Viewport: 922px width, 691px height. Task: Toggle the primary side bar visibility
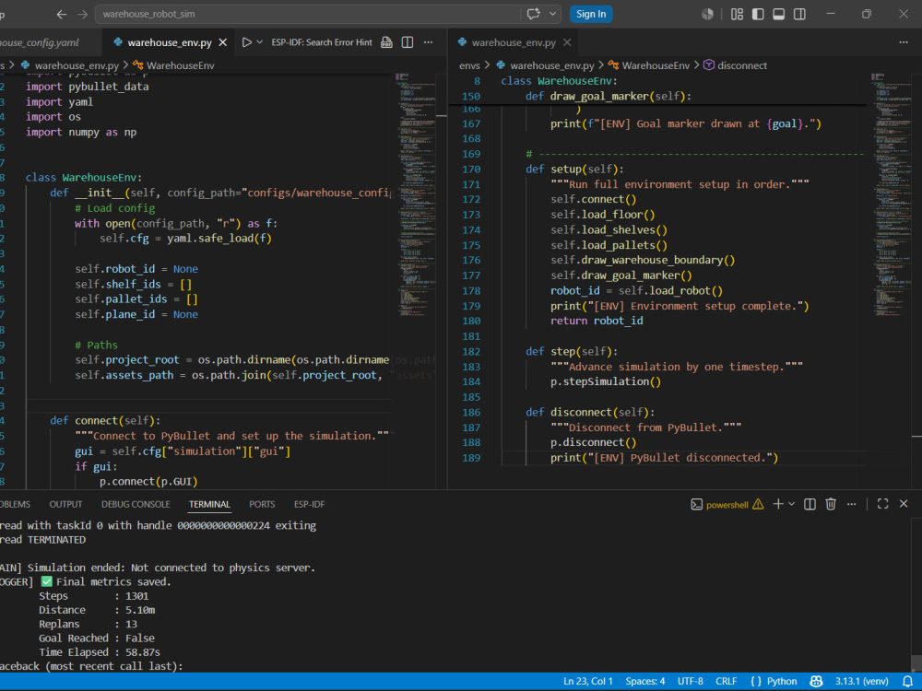758,14
